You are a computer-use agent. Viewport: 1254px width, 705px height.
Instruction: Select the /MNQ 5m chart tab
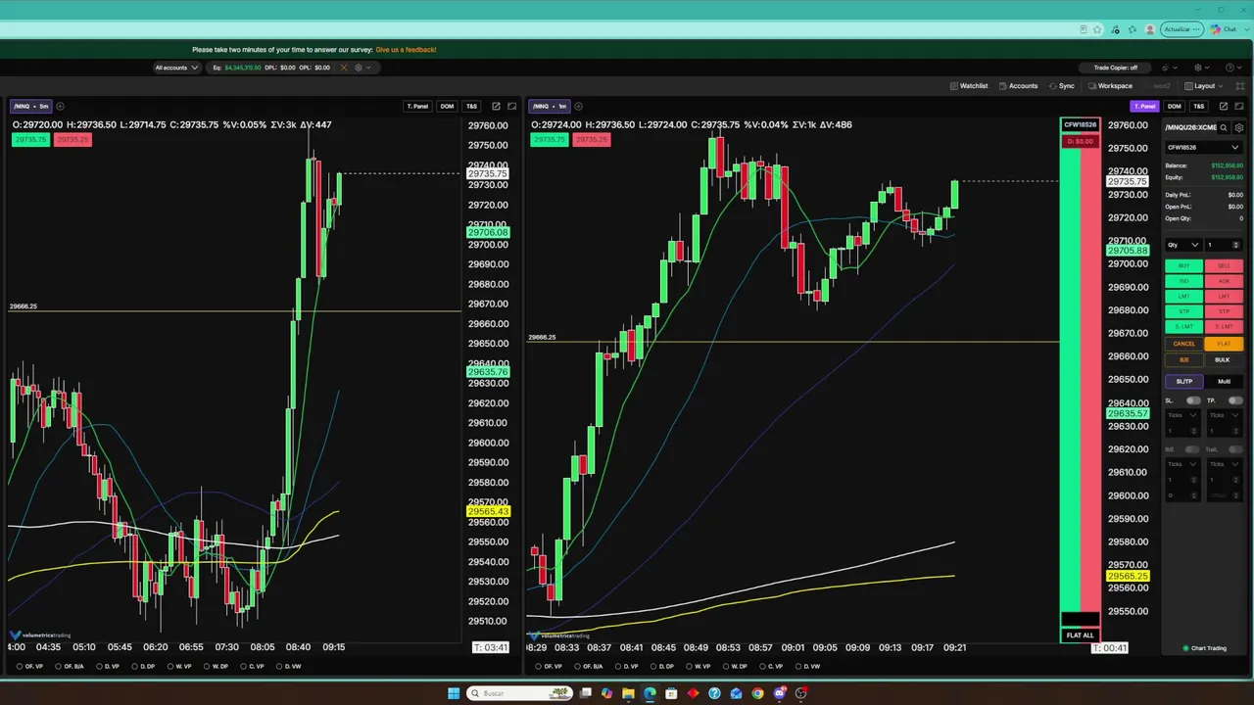tap(30, 106)
